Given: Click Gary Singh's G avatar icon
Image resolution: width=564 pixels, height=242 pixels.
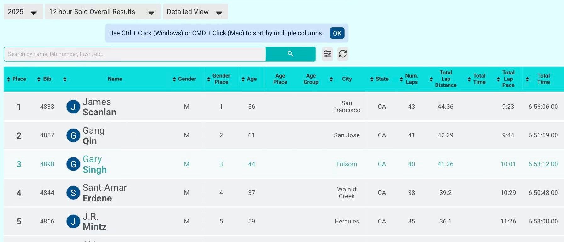Looking at the screenshot, I should [x=73, y=164].
